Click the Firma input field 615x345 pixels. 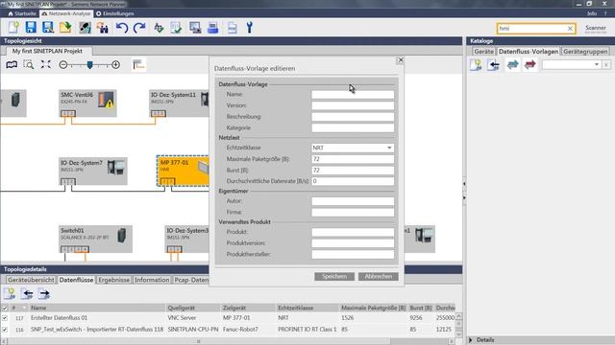point(353,213)
